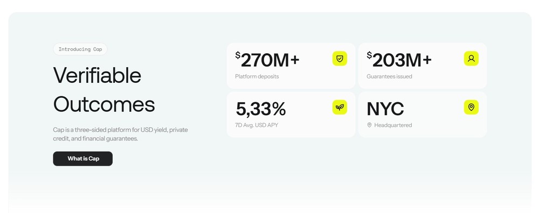Select the $270M+ platform deposits figure
Viewport: 539px width, 213px height.
point(267,60)
